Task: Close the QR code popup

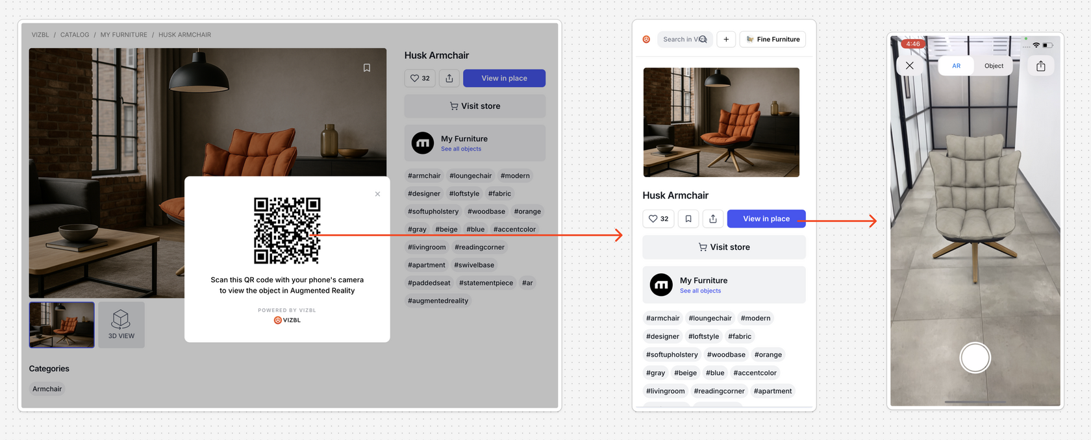Action: [377, 194]
